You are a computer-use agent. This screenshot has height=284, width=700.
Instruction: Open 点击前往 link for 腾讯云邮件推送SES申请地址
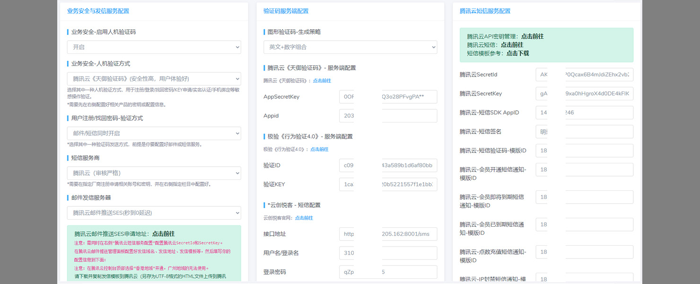(x=163, y=234)
